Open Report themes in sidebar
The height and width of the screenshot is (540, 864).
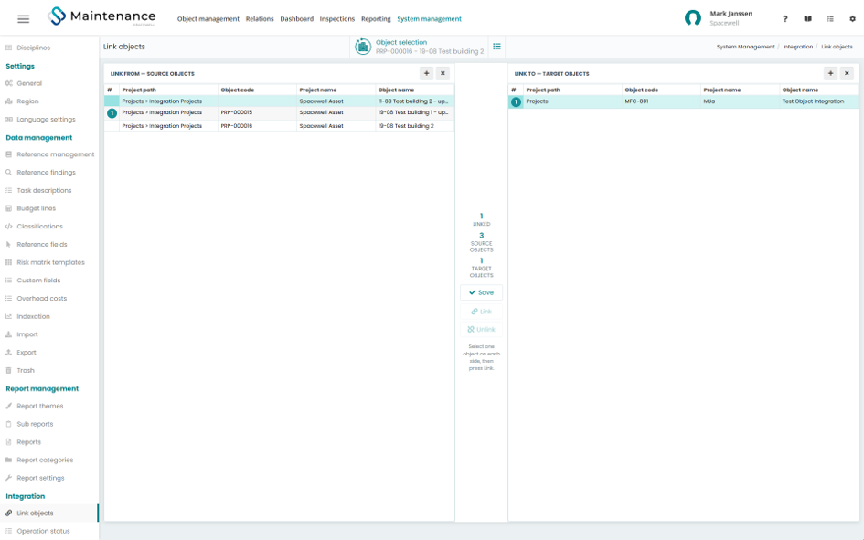point(39,407)
